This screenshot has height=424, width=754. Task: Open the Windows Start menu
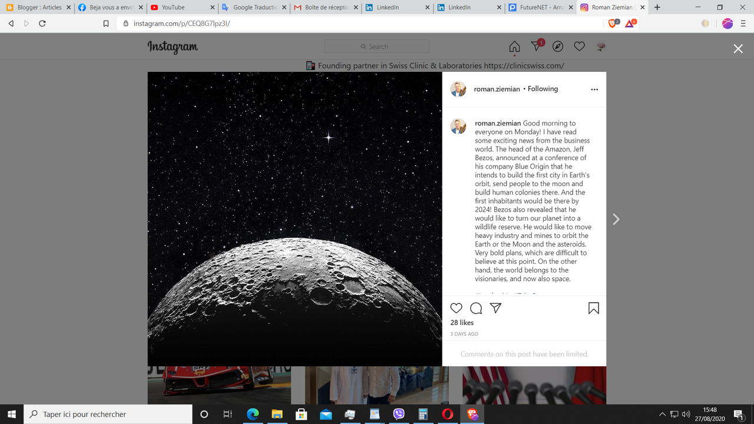pyautogui.click(x=11, y=414)
